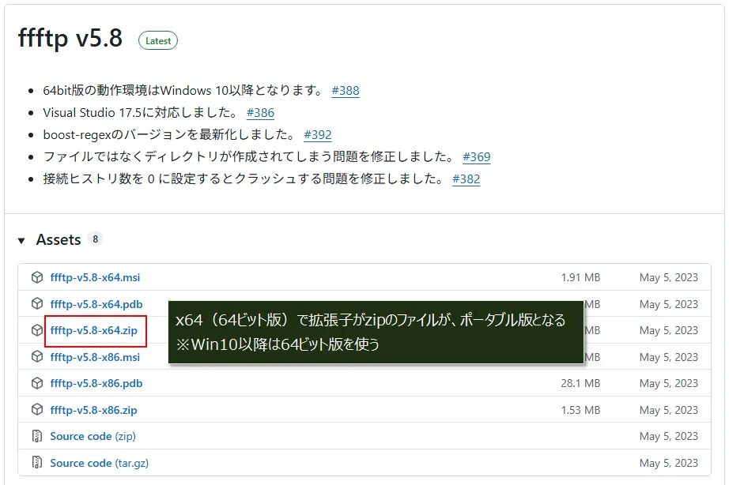Screen dimensions: 729x485
Task: Click the file icon beside Source code (tar.gz)
Action: pyautogui.click(x=36, y=463)
